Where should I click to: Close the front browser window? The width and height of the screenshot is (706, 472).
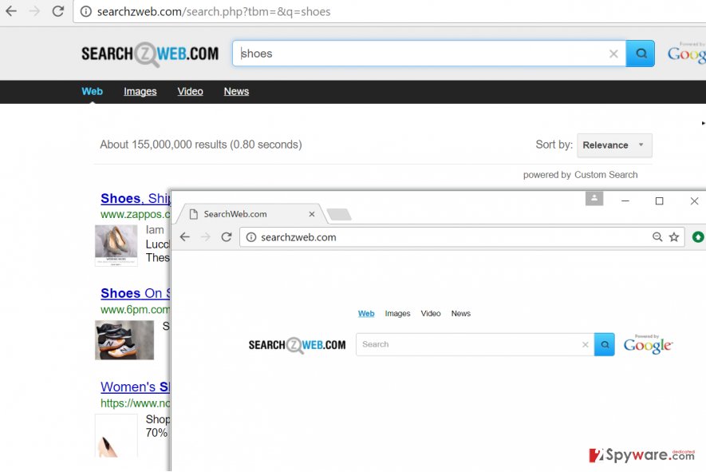point(694,200)
